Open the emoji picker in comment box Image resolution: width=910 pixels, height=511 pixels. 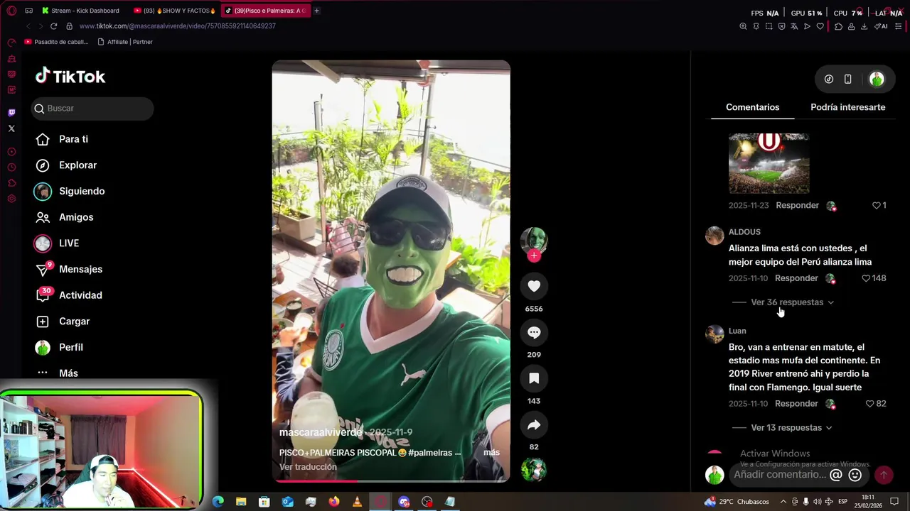click(x=855, y=475)
